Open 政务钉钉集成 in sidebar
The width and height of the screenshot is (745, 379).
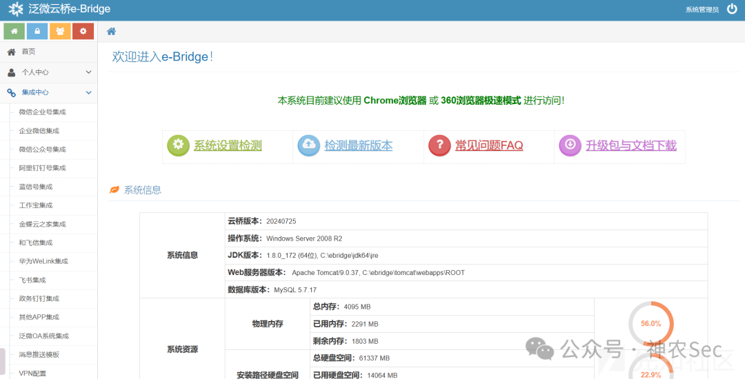[x=39, y=298]
